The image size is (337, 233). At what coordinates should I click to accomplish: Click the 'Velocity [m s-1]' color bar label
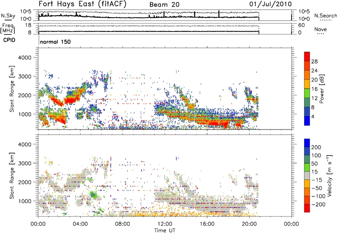[x=329, y=175]
